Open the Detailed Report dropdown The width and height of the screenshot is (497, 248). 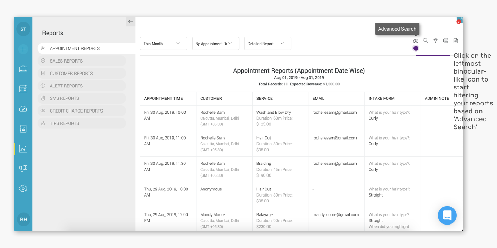(268, 44)
